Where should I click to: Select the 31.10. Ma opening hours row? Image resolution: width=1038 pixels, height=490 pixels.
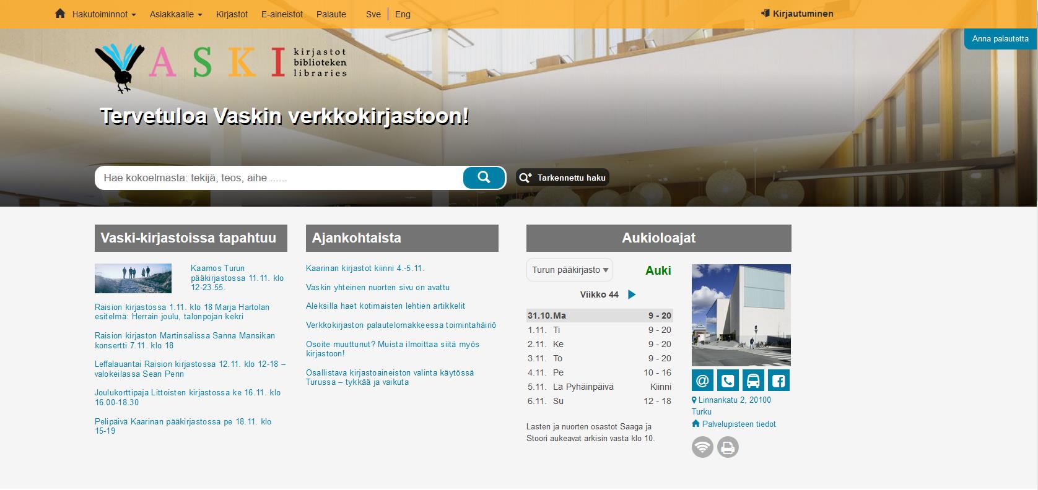coord(600,316)
